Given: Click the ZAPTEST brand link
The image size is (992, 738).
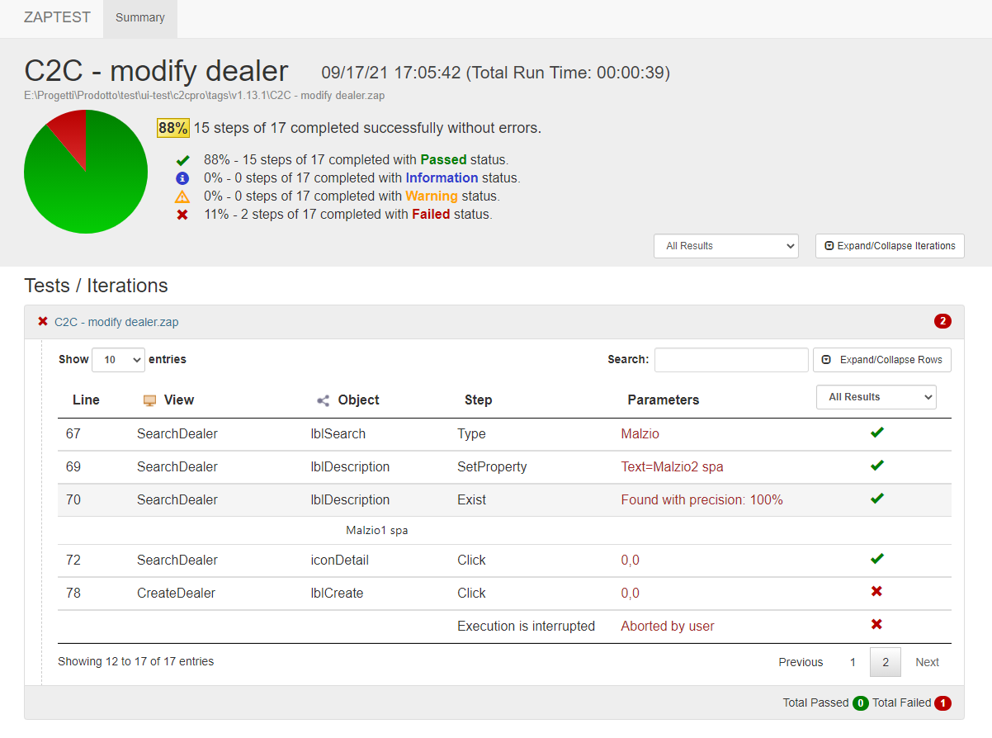Looking at the screenshot, I should point(57,17).
